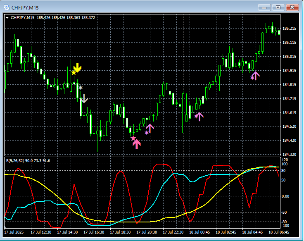
Task: Minimize the CHFJPY chart window
Action: 264,7
